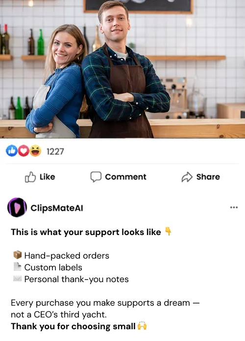245x341 pixels.
Task: Click the red heart Love reaction icon
Action: [x=23, y=151]
